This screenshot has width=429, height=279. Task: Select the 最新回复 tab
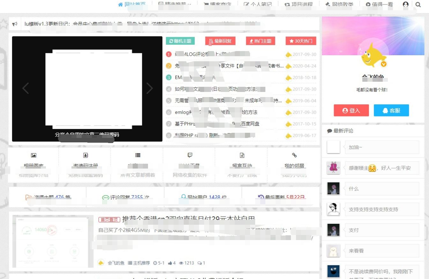coord(220,41)
